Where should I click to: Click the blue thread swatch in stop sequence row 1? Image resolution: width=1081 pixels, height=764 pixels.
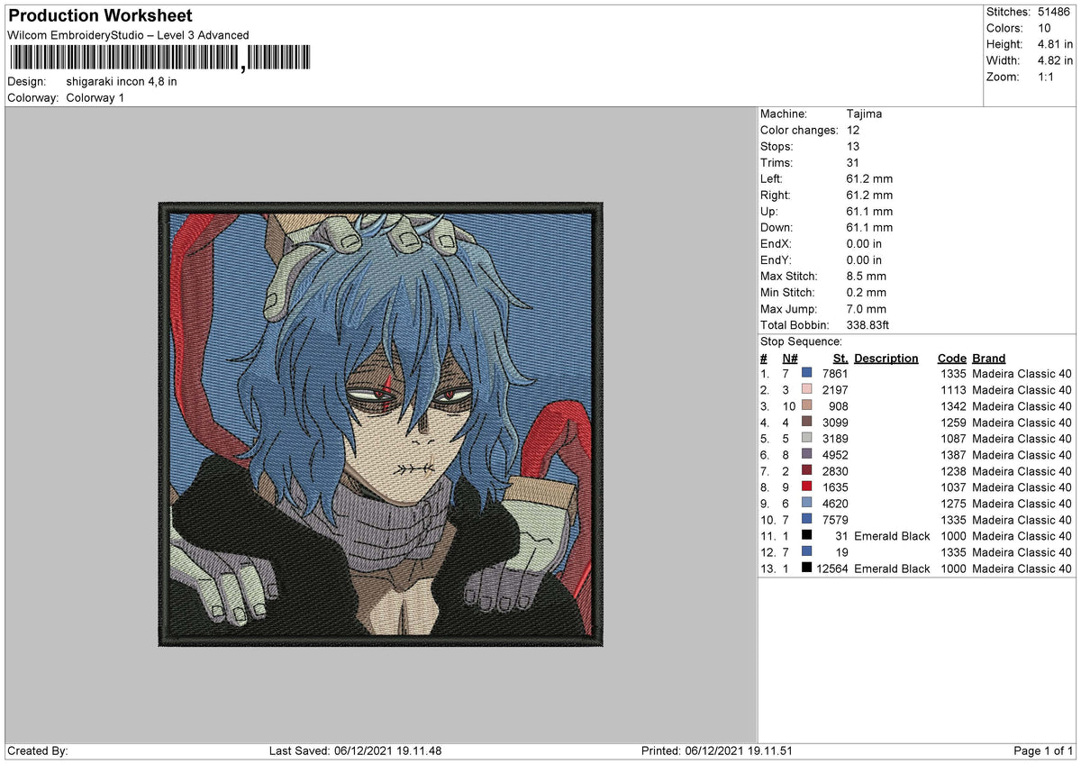click(808, 373)
